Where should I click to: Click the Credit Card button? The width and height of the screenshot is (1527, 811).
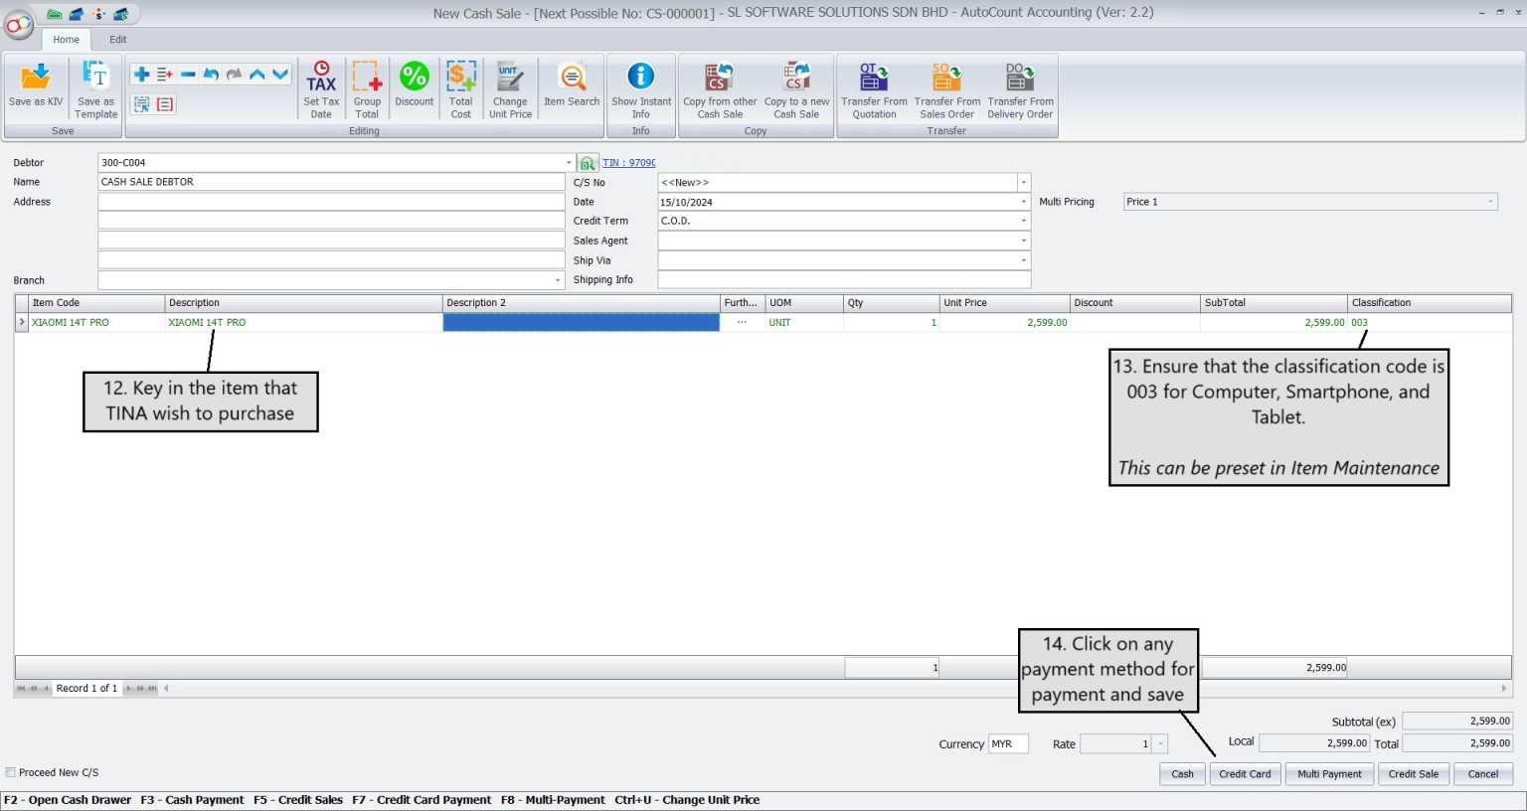tap(1245, 774)
